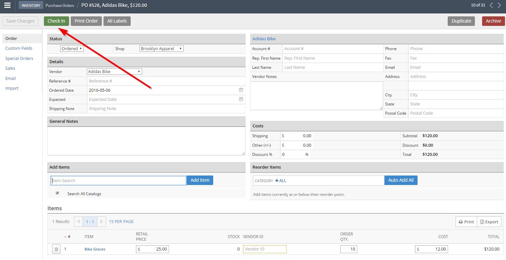Screen dimensions: 506x260
Task: Open the Shop dropdown Brooklyn Apparel
Action: [x=161, y=48]
